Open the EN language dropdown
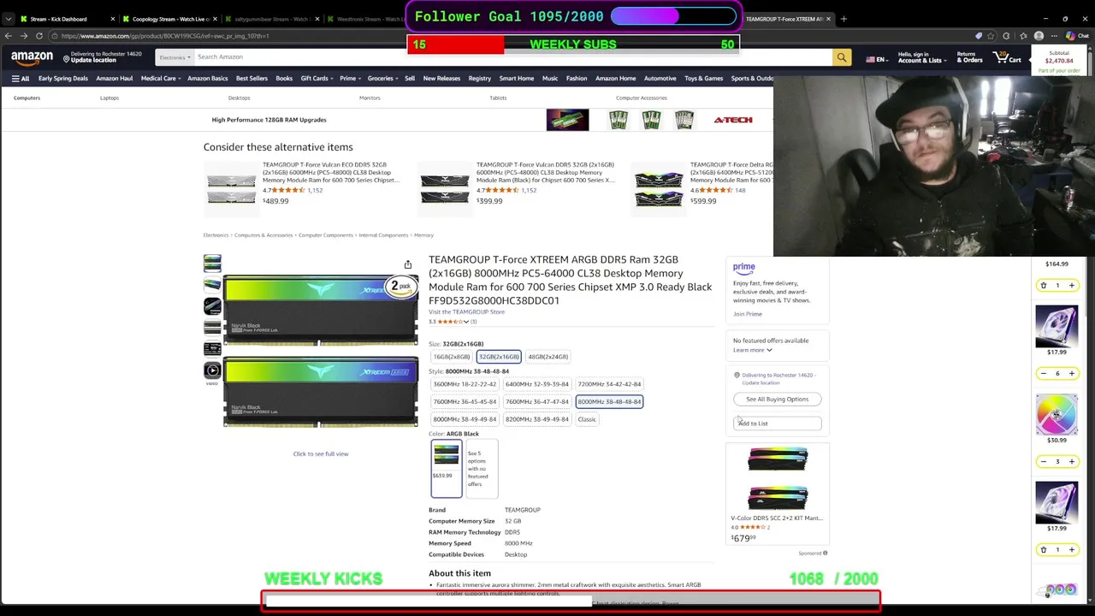The image size is (1095, 616). tap(876, 60)
